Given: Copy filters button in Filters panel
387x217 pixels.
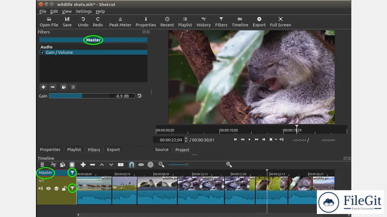Looking at the screenshot, I should (x=63, y=87).
